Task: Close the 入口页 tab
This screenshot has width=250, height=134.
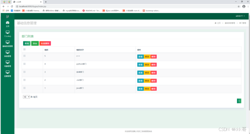Action: click(41, 2)
